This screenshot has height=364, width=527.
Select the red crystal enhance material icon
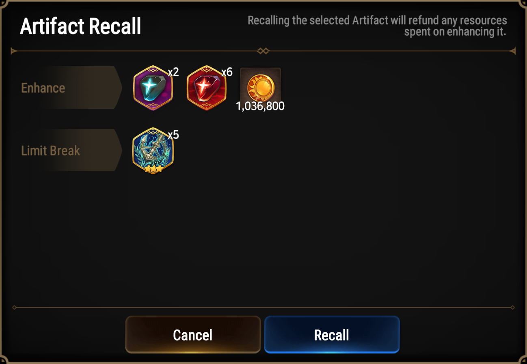click(x=206, y=88)
